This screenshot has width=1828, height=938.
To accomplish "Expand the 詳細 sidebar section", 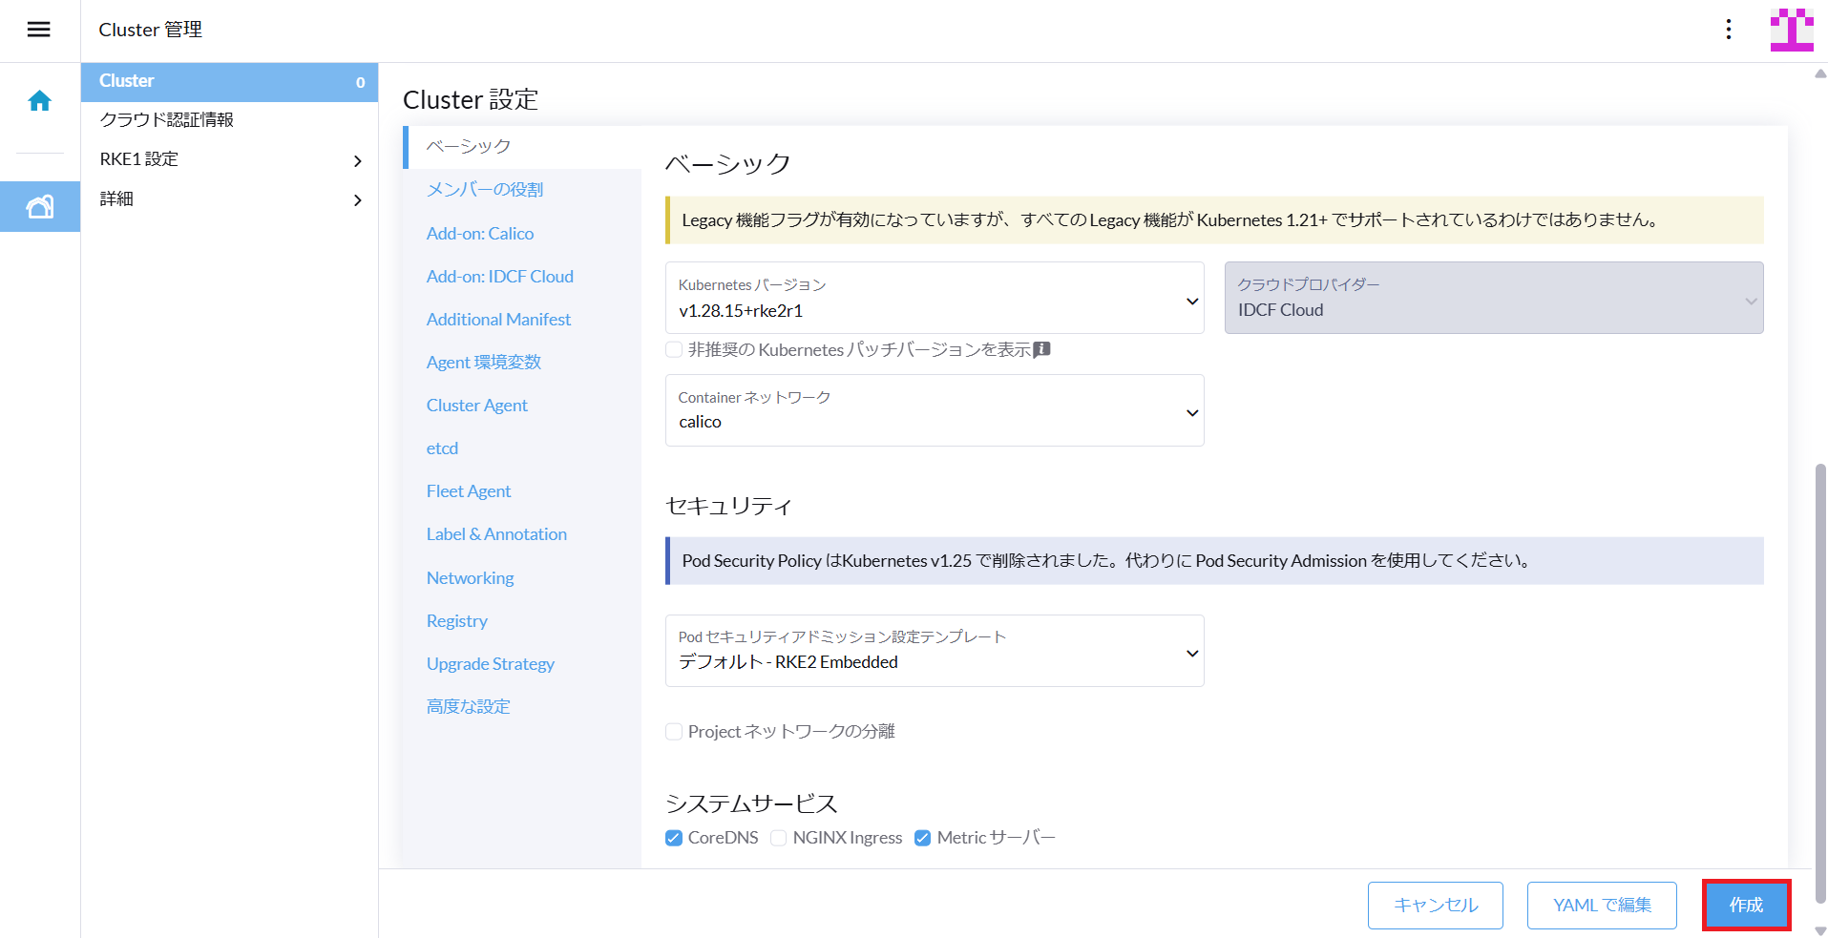I will point(357,199).
